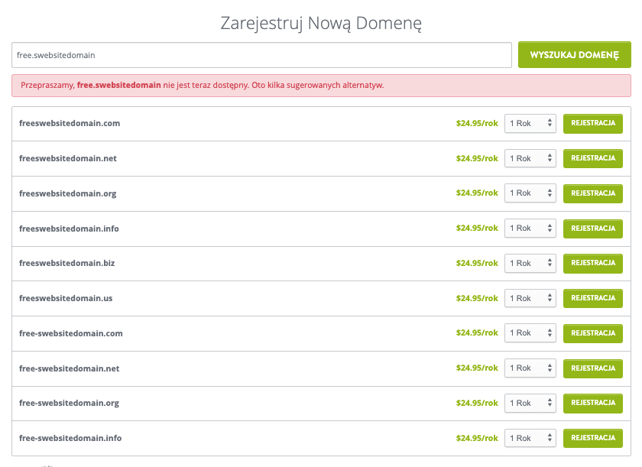Click REJESTRACJA for freeswebsitedomain.biz
This screenshot has width=642, height=467.
point(592,263)
